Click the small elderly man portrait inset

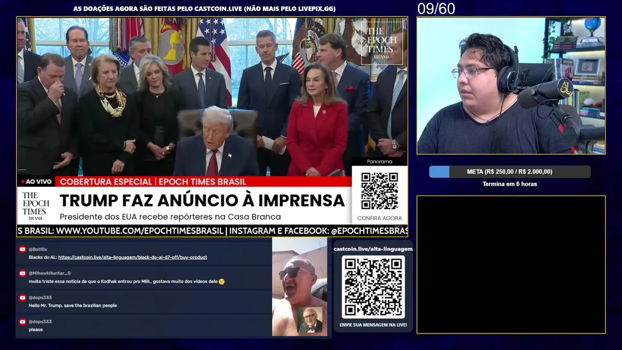[310, 320]
